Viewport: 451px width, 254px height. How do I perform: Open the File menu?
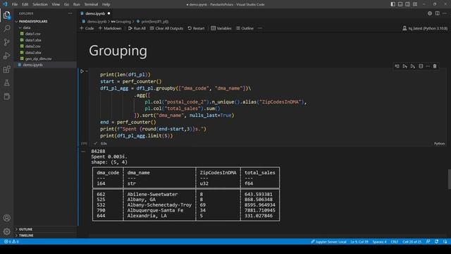[x=15, y=4]
